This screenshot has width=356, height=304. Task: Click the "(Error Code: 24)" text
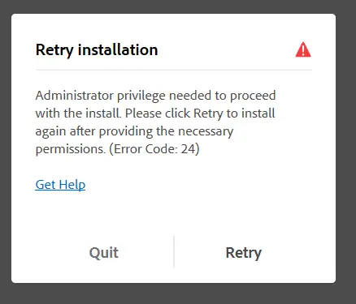pyautogui.click(x=154, y=149)
